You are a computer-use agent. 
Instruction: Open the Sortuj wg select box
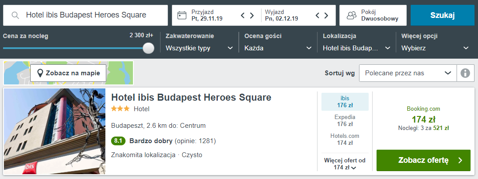click(x=408, y=73)
